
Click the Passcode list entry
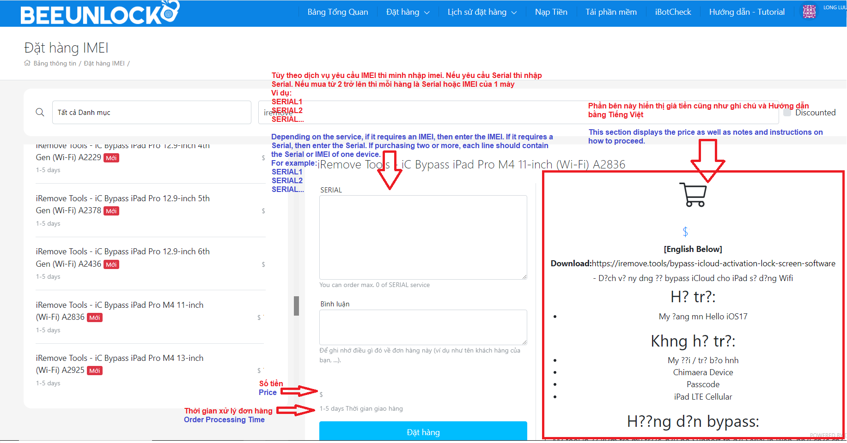(703, 384)
